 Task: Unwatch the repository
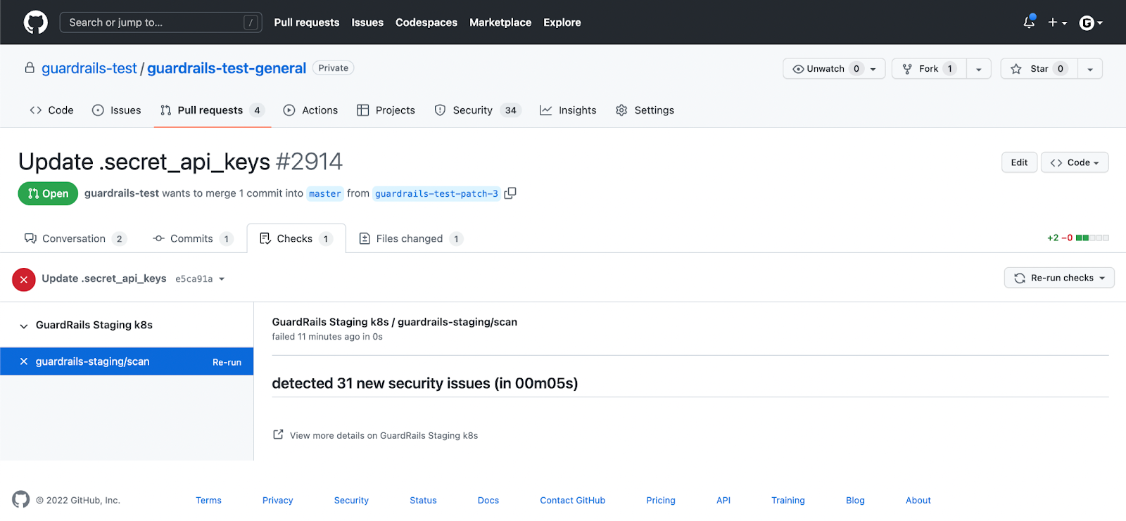(834, 69)
